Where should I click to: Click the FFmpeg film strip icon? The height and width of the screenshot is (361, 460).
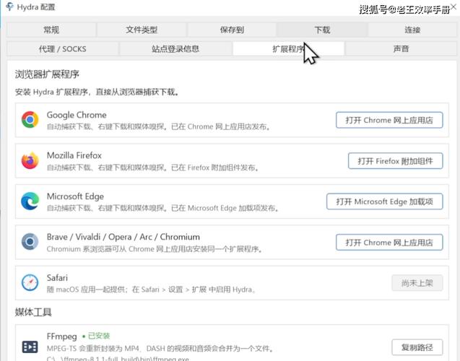tap(30, 347)
